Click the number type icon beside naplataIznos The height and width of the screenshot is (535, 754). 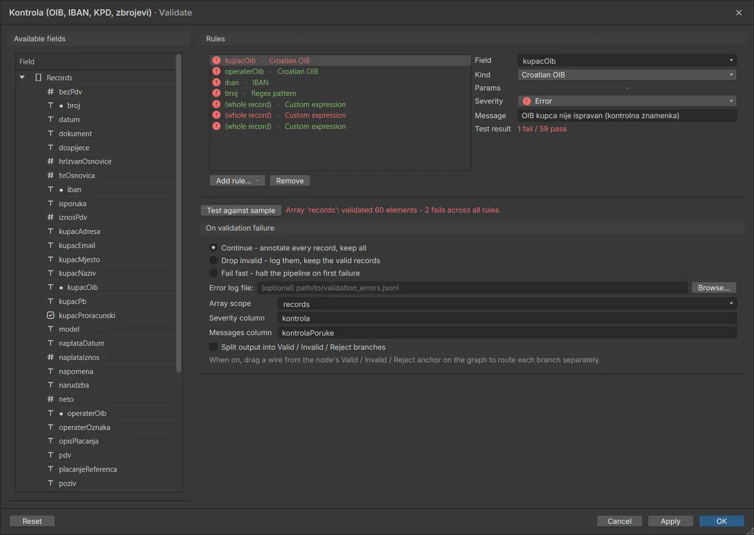pos(51,357)
